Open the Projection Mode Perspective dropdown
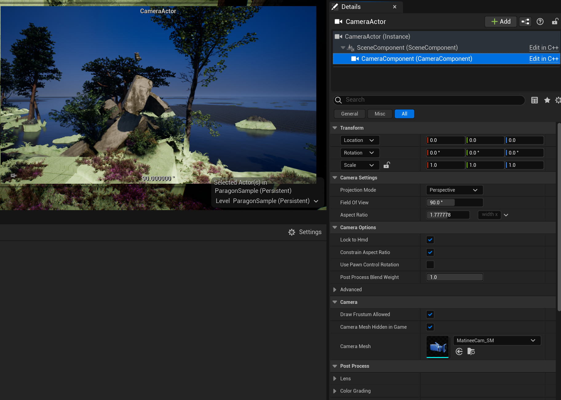Viewport: 561px width, 400px height. click(454, 190)
